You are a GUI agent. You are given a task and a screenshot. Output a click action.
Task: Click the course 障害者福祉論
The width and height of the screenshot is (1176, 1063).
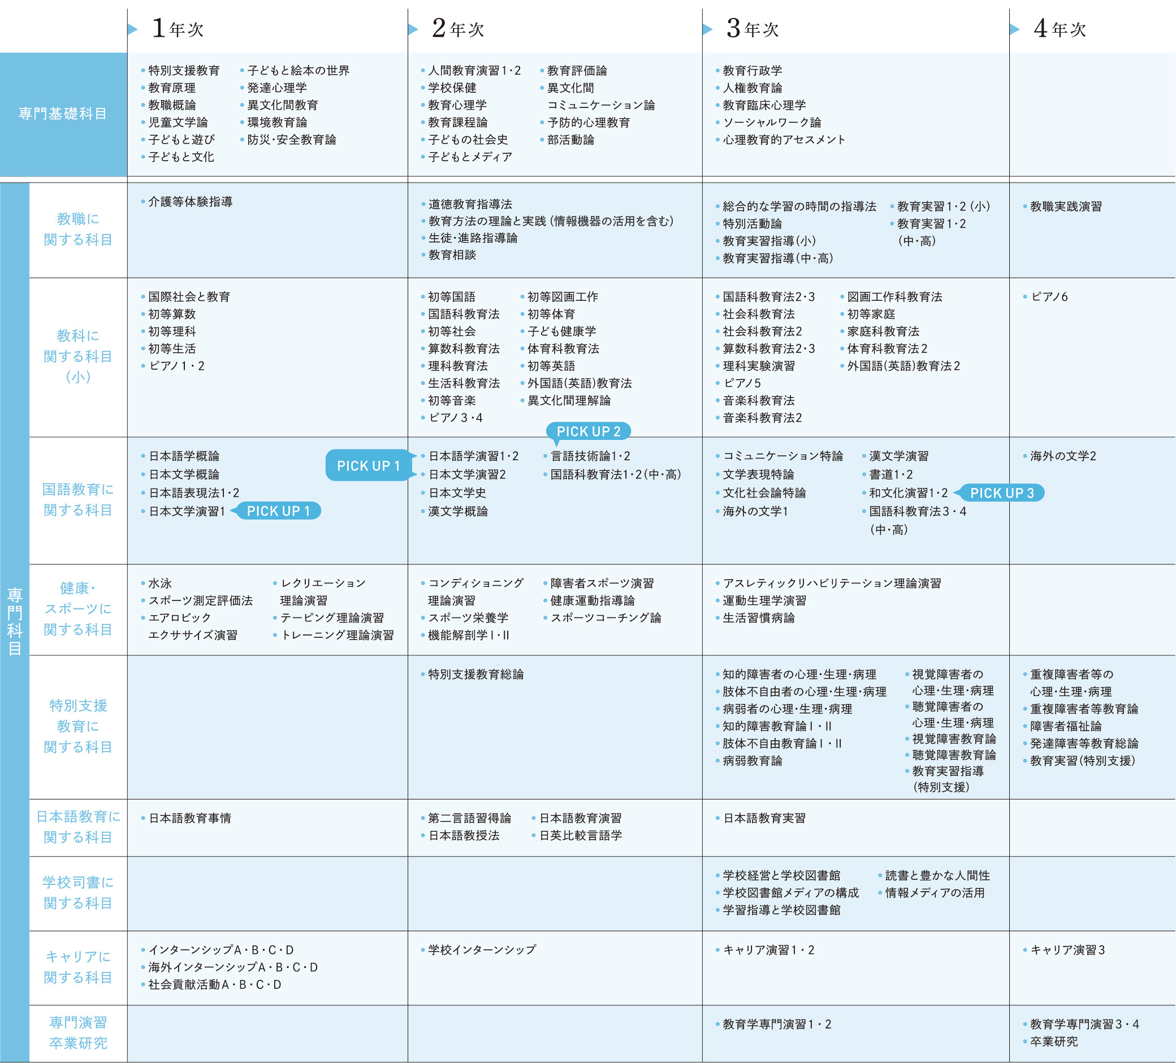(1066, 727)
